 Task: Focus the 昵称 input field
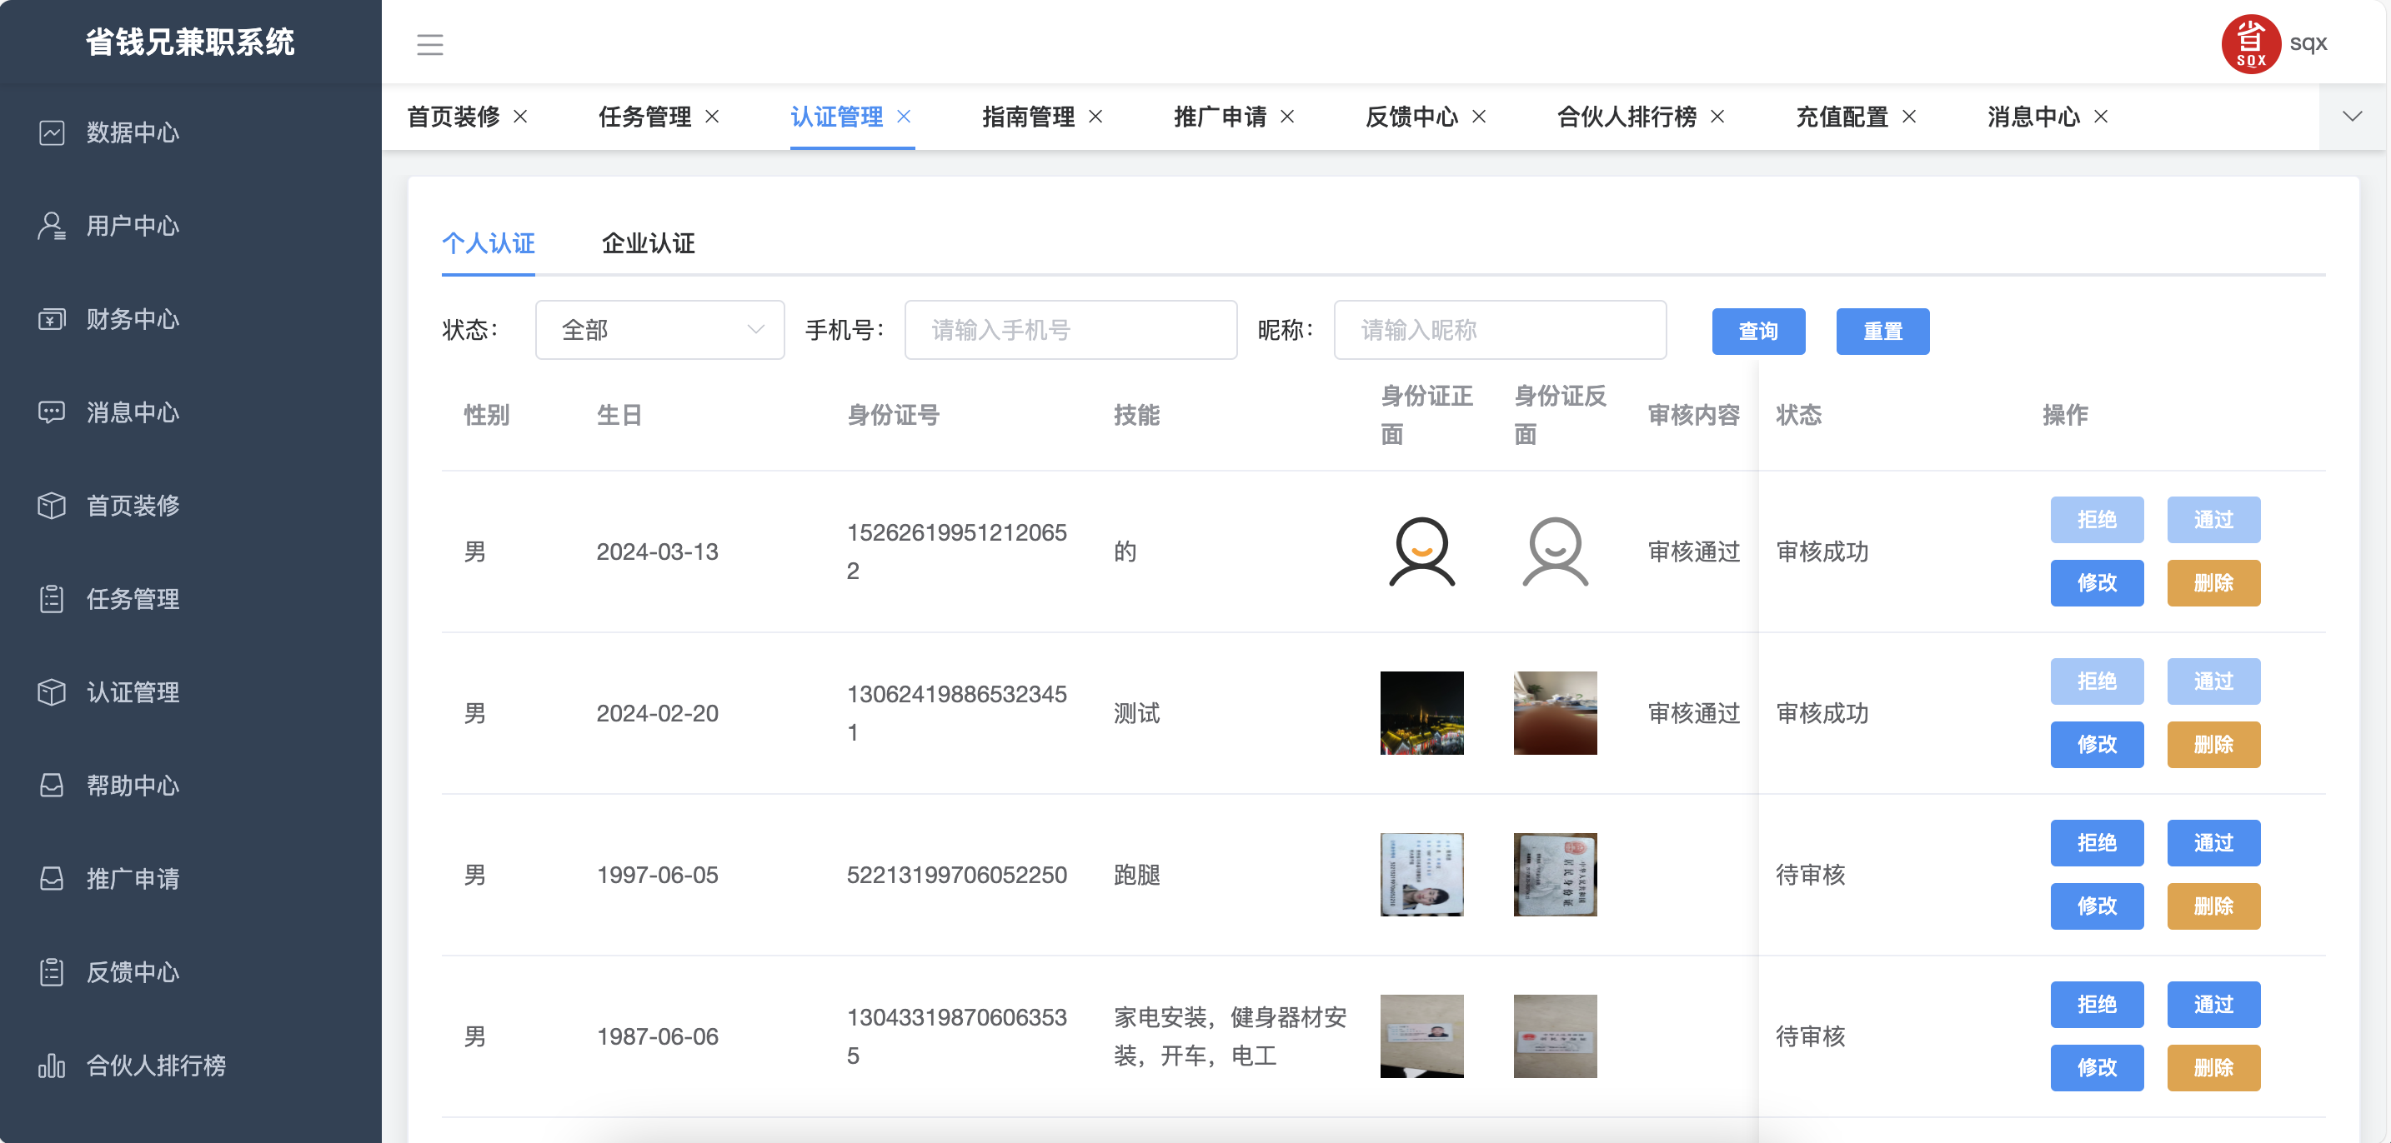[1499, 329]
